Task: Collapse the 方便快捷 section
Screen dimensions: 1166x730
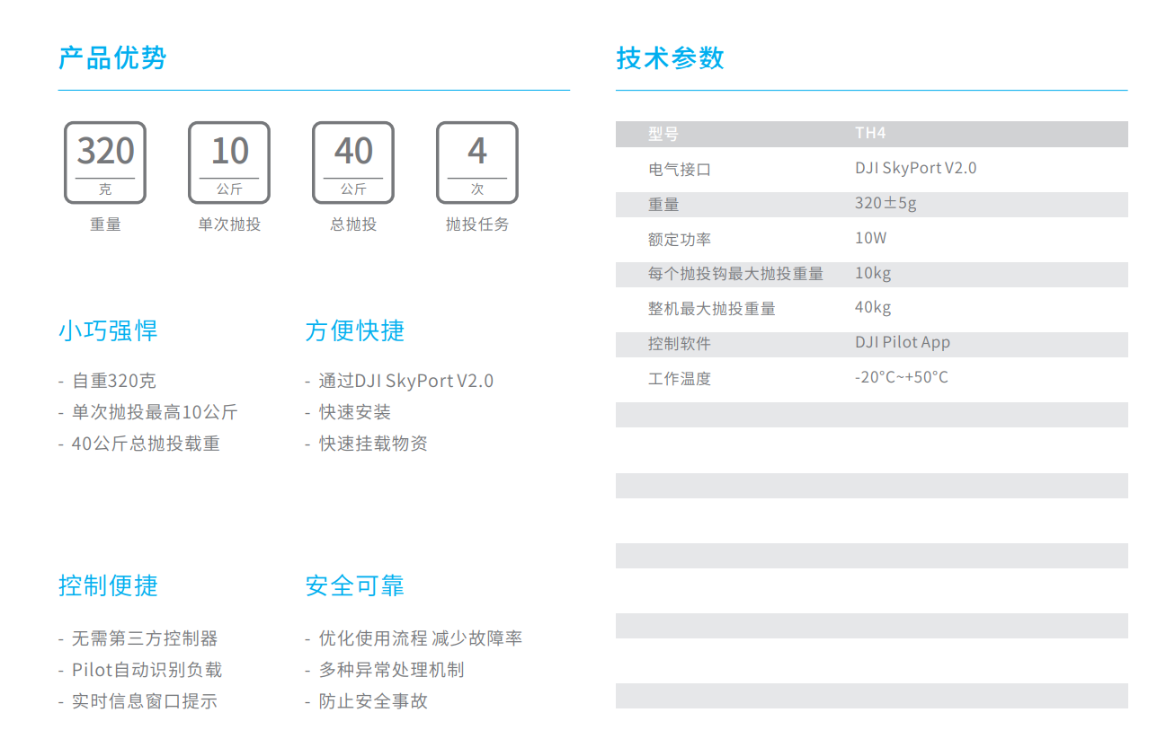Action: click(x=354, y=330)
